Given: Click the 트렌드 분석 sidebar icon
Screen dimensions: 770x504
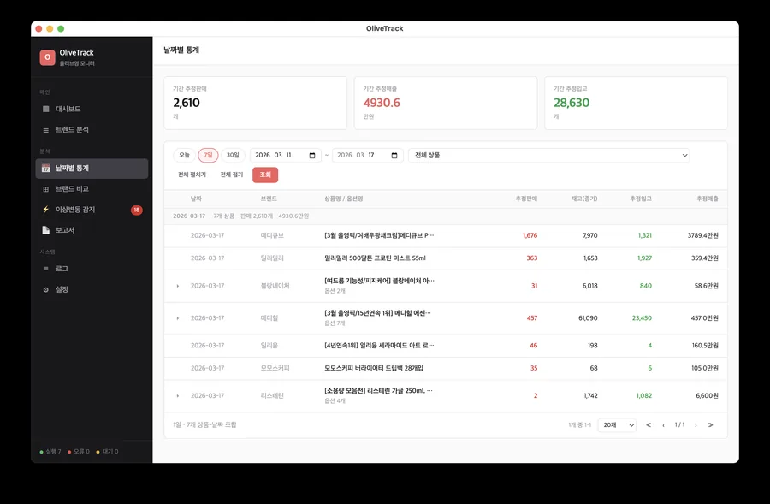Looking at the screenshot, I should click(x=46, y=130).
